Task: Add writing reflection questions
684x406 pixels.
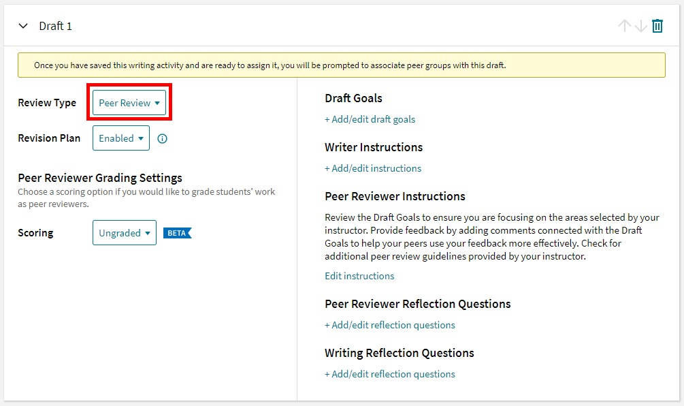Action: [390, 374]
